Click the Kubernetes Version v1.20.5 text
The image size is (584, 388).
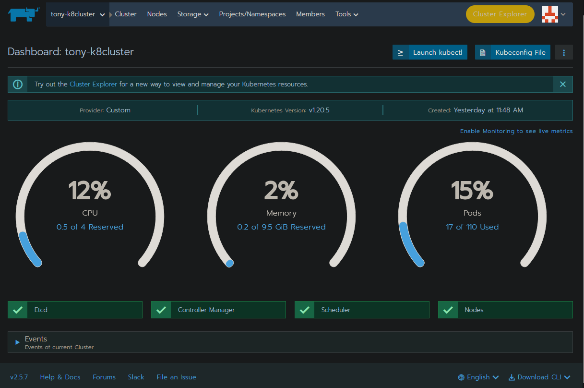click(290, 110)
